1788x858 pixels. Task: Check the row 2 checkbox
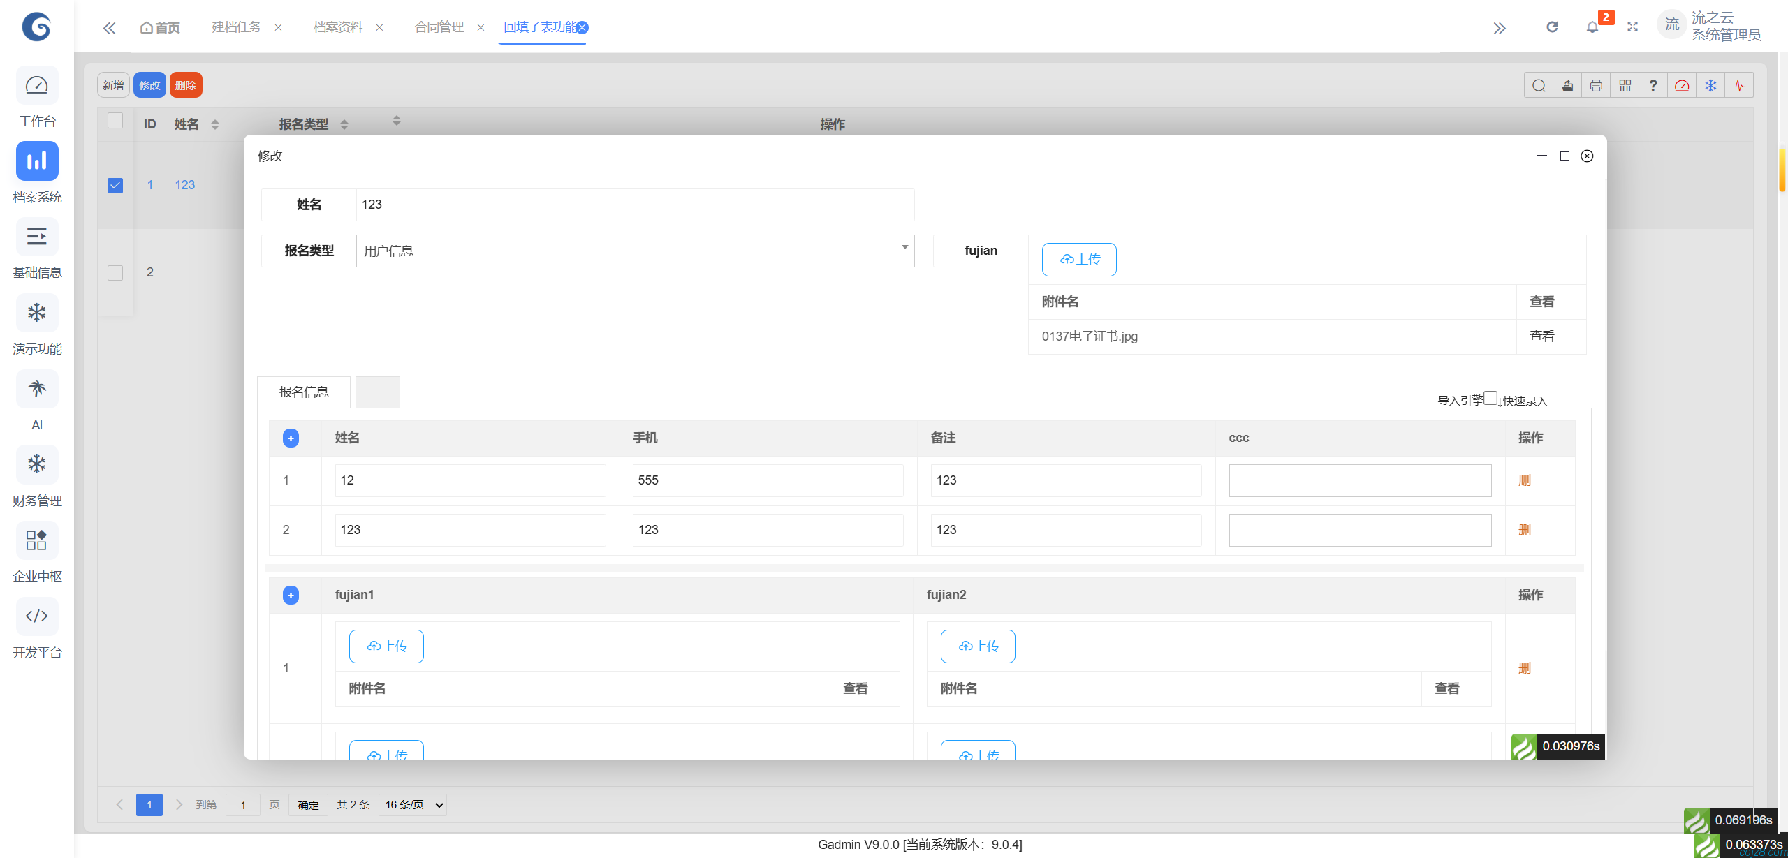[115, 272]
